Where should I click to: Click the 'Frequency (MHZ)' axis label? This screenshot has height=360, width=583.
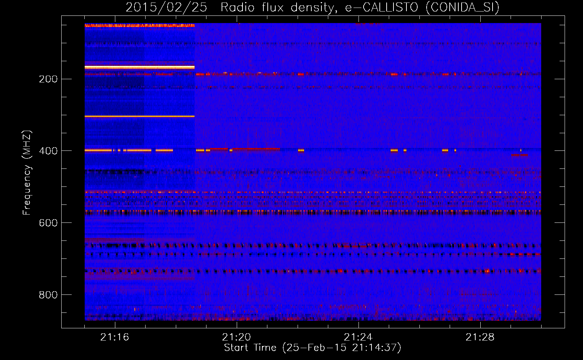tap(27, 172)
